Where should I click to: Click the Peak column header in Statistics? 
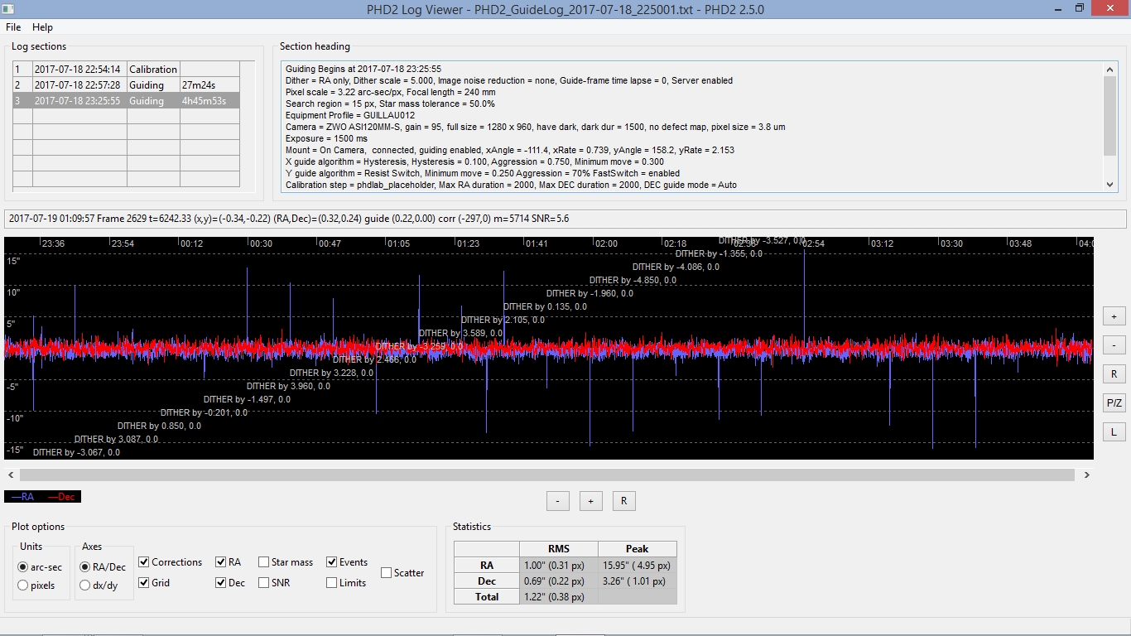click(638, 549)
